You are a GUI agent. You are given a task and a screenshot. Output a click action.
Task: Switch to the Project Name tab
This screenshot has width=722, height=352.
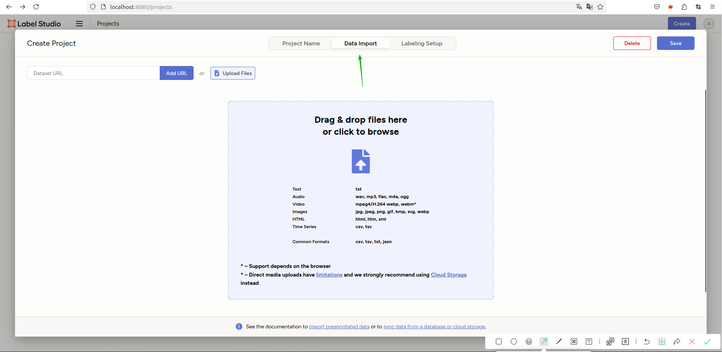coord(301,44)
